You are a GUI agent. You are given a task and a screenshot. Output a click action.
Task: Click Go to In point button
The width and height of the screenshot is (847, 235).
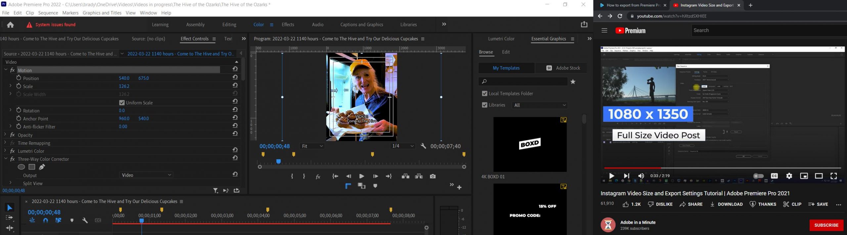(x=335, y=176)
